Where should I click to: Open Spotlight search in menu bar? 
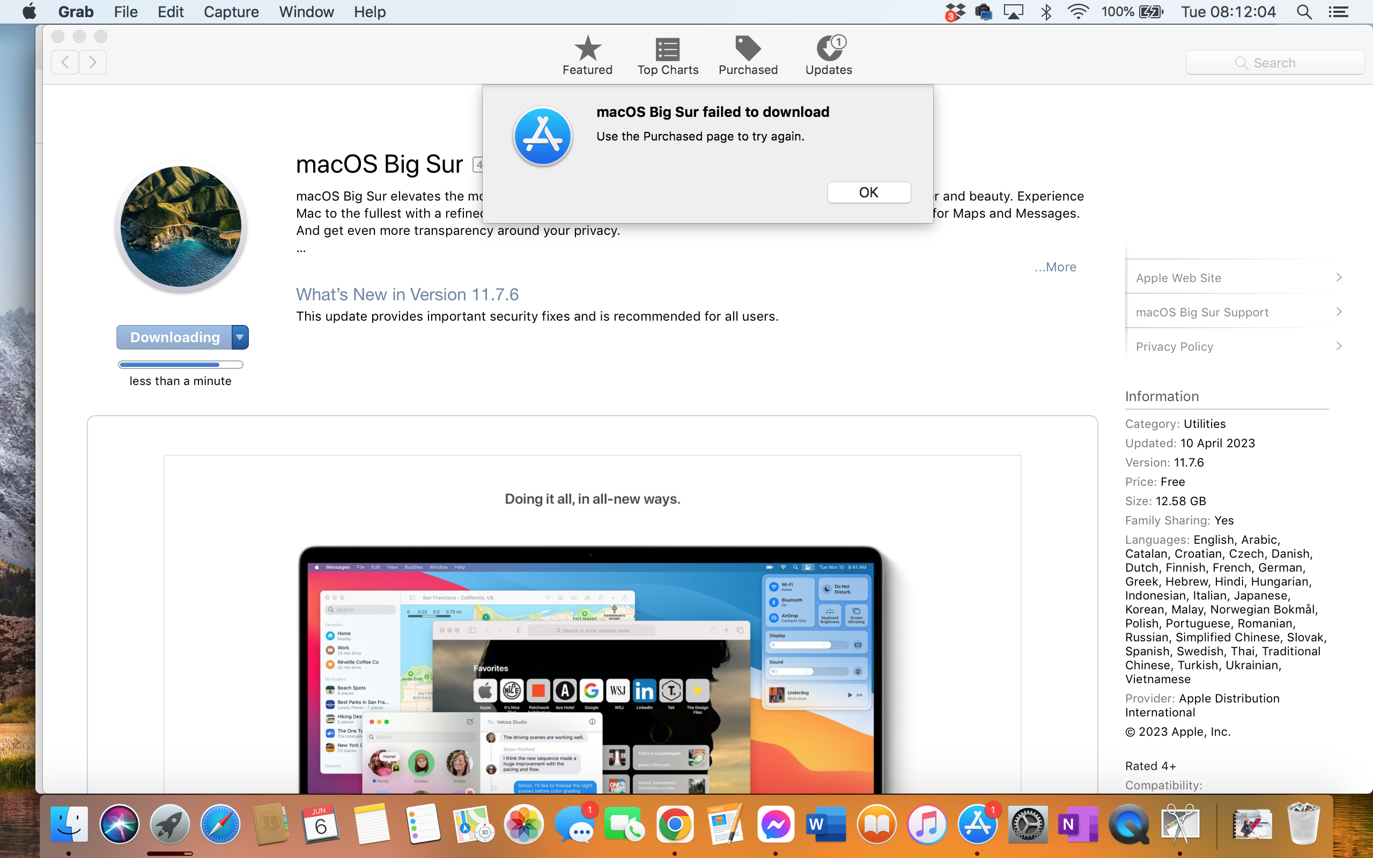(x=1304, y=12)
